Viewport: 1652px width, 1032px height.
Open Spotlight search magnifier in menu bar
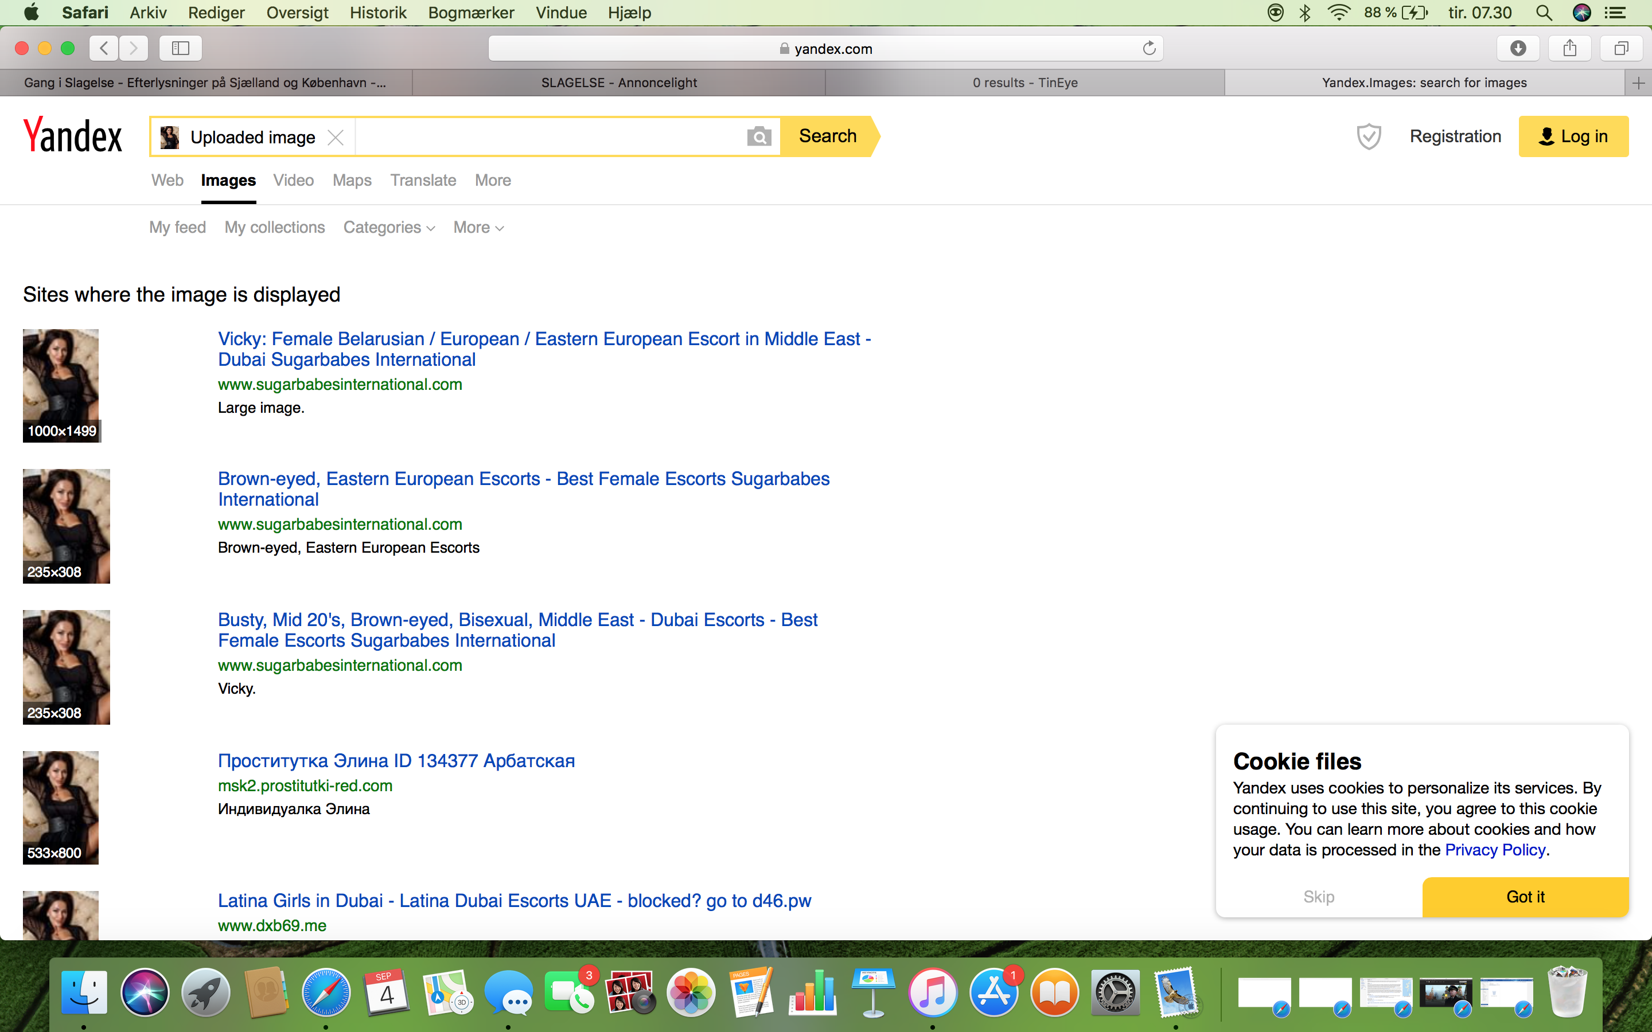pos(1544,12)
